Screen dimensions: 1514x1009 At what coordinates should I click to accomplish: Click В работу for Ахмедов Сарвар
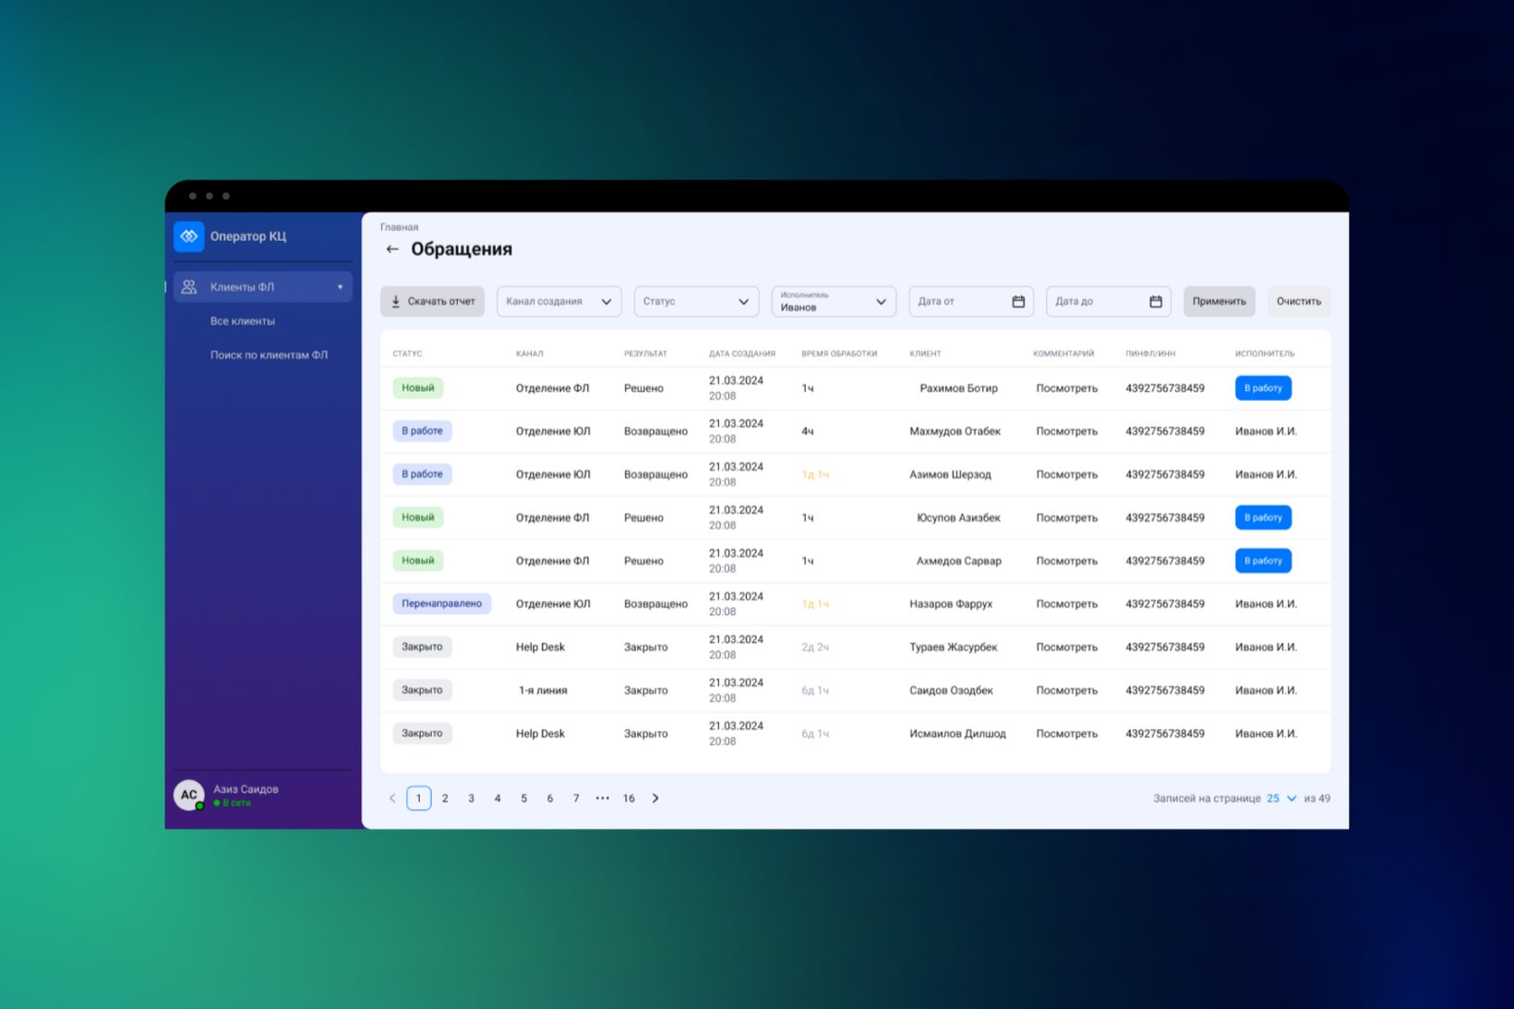point(1263,561)
